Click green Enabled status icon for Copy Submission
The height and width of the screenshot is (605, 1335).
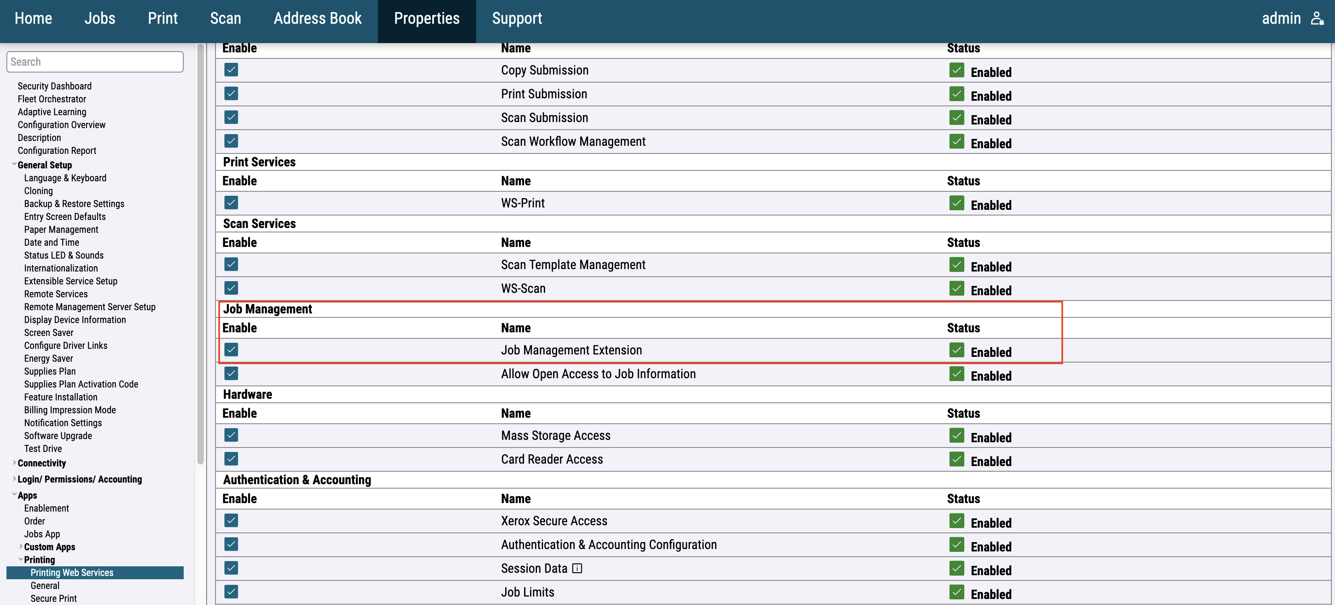pyautogui.click(x=956, y=70)
